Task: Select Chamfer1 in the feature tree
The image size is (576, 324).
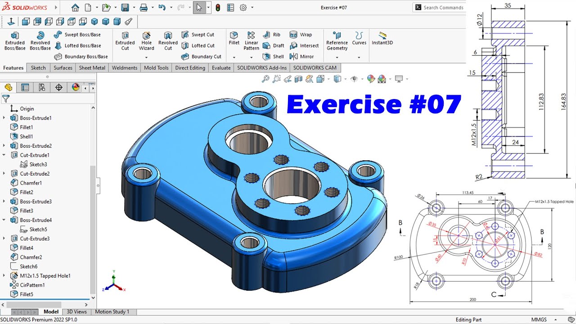Action: tap(26, 183)
